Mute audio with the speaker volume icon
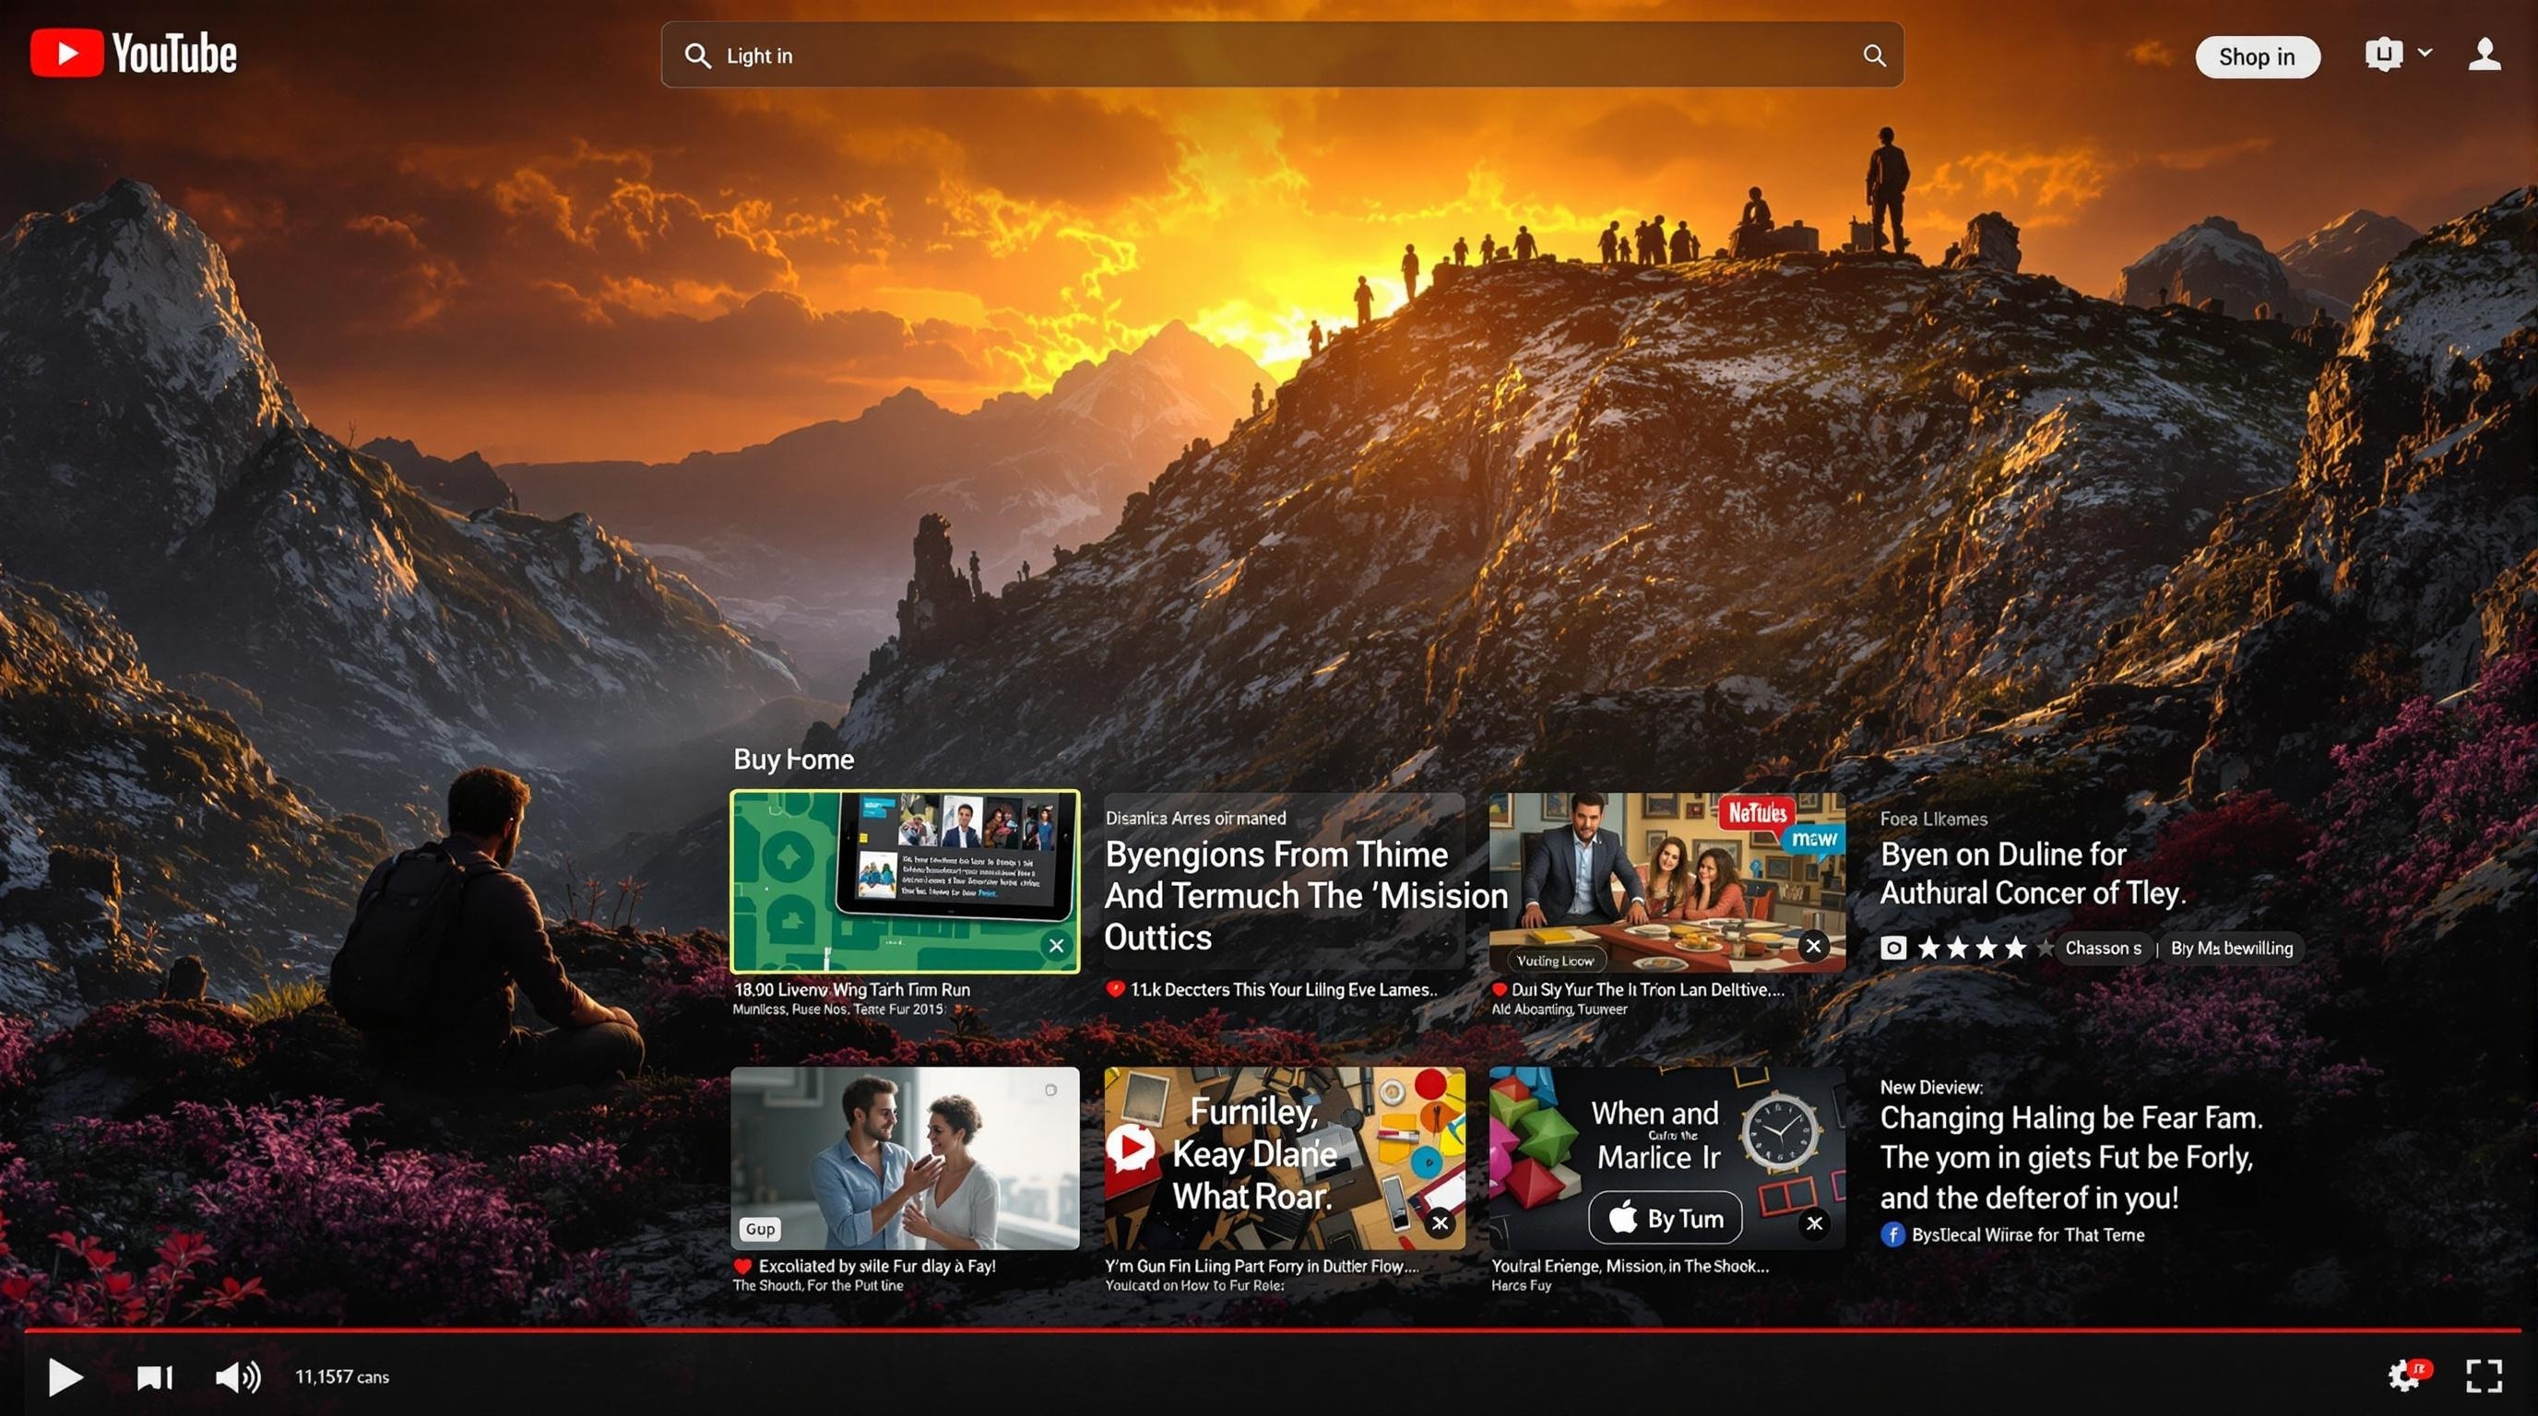The image size is (2538, 1416). (x=237, y=1376)
